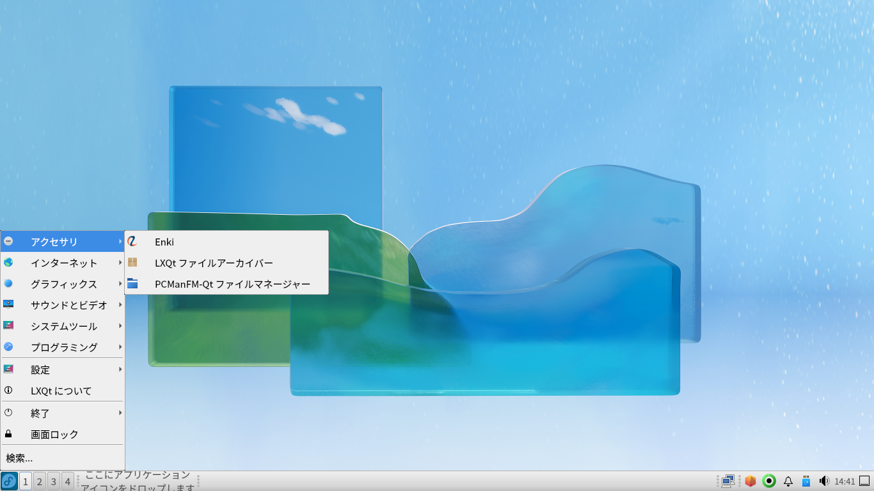
Task: Open the グラフィックス category
Action: tap(63, 284)
